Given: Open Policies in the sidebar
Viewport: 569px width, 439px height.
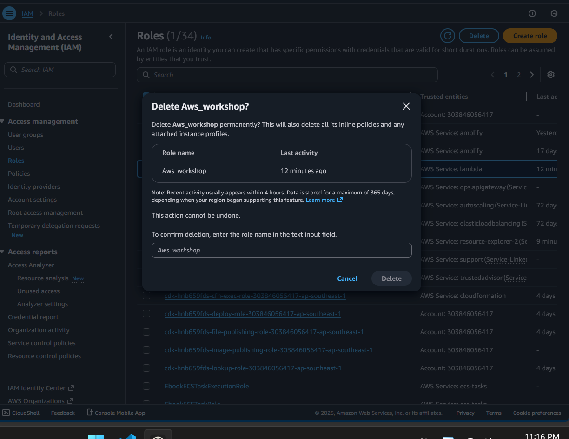Looking at the screenshot, I should pos(19,174).
